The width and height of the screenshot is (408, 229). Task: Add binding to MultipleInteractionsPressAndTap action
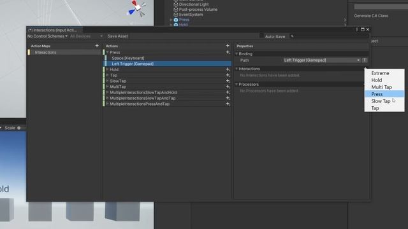point(228,104)
